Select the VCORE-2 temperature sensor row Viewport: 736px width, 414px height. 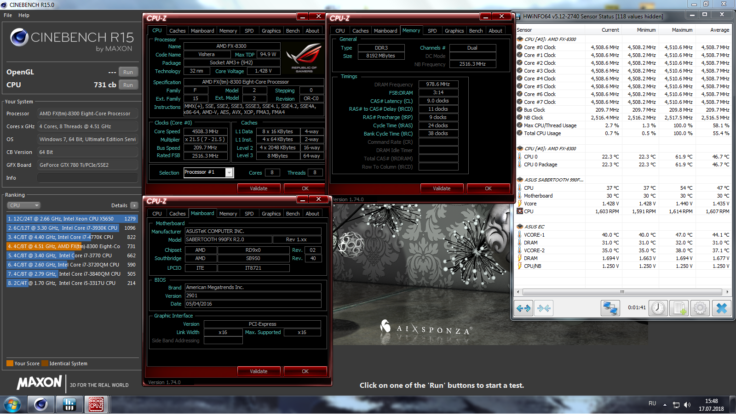click(x=623, y=250)
